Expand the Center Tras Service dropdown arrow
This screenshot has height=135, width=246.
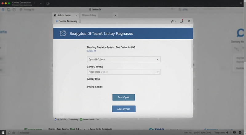81,129
